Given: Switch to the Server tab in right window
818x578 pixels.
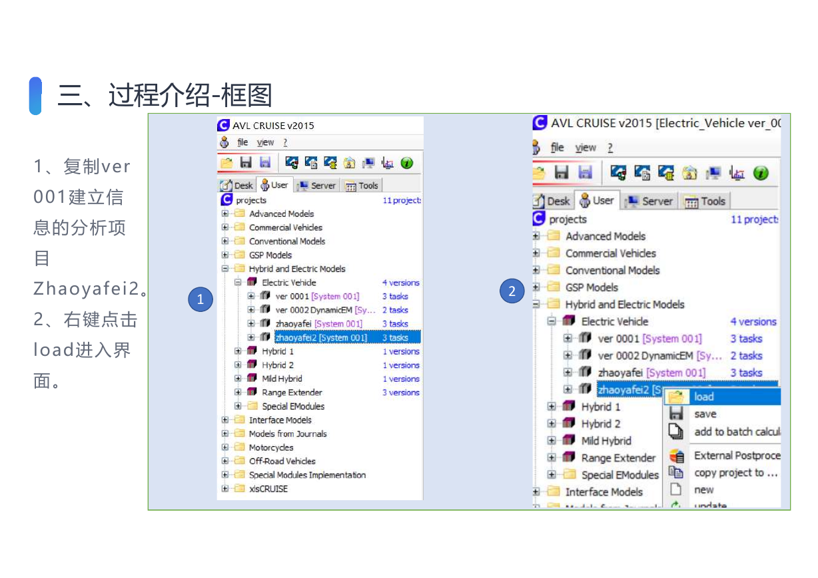Looking at the screenshot, I should [649, 201].
